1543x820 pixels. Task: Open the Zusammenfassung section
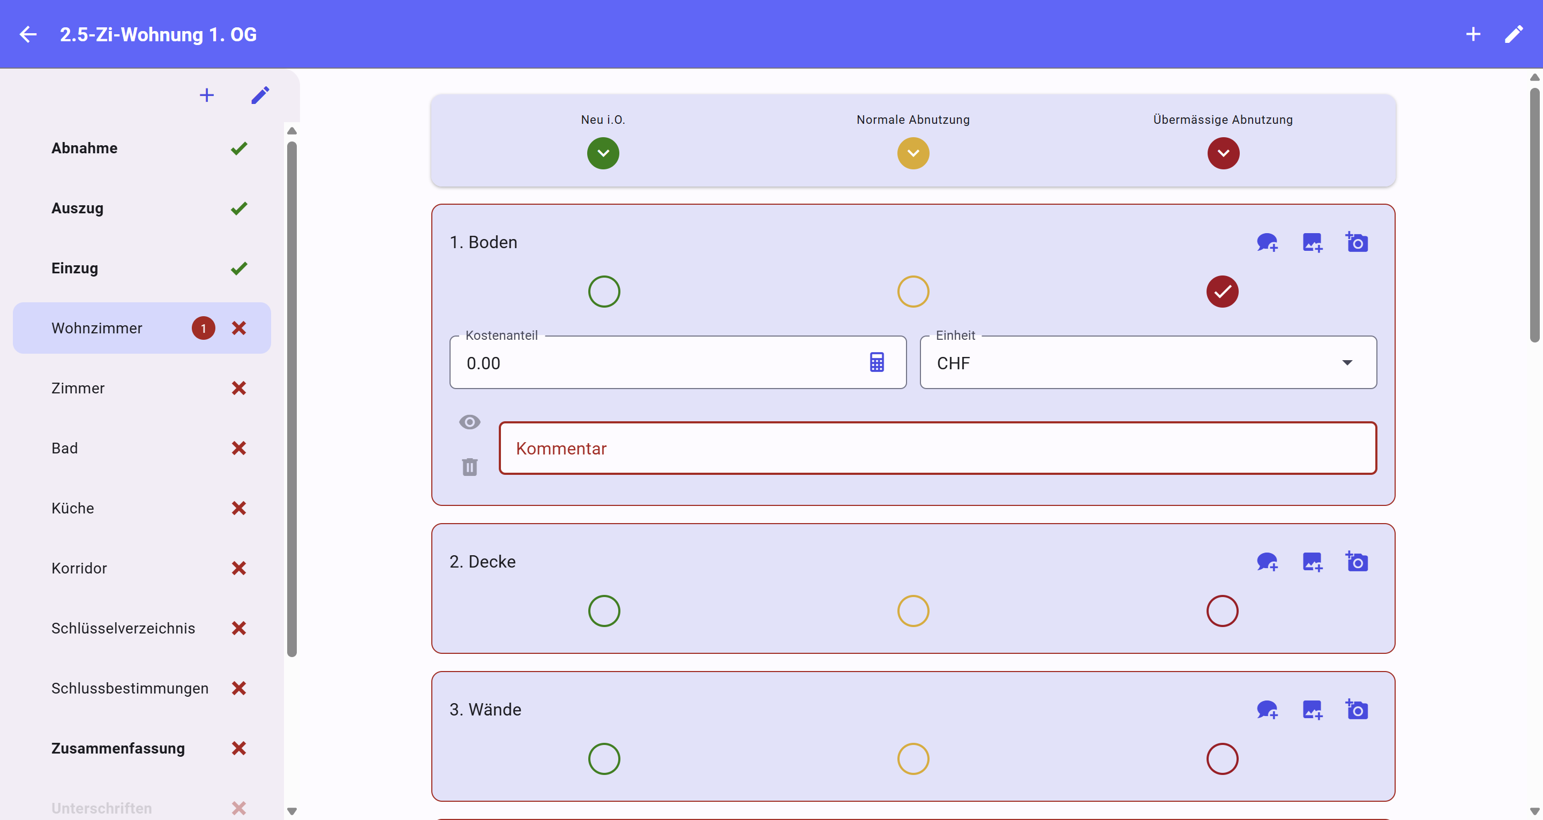click(x=142, y=748)
